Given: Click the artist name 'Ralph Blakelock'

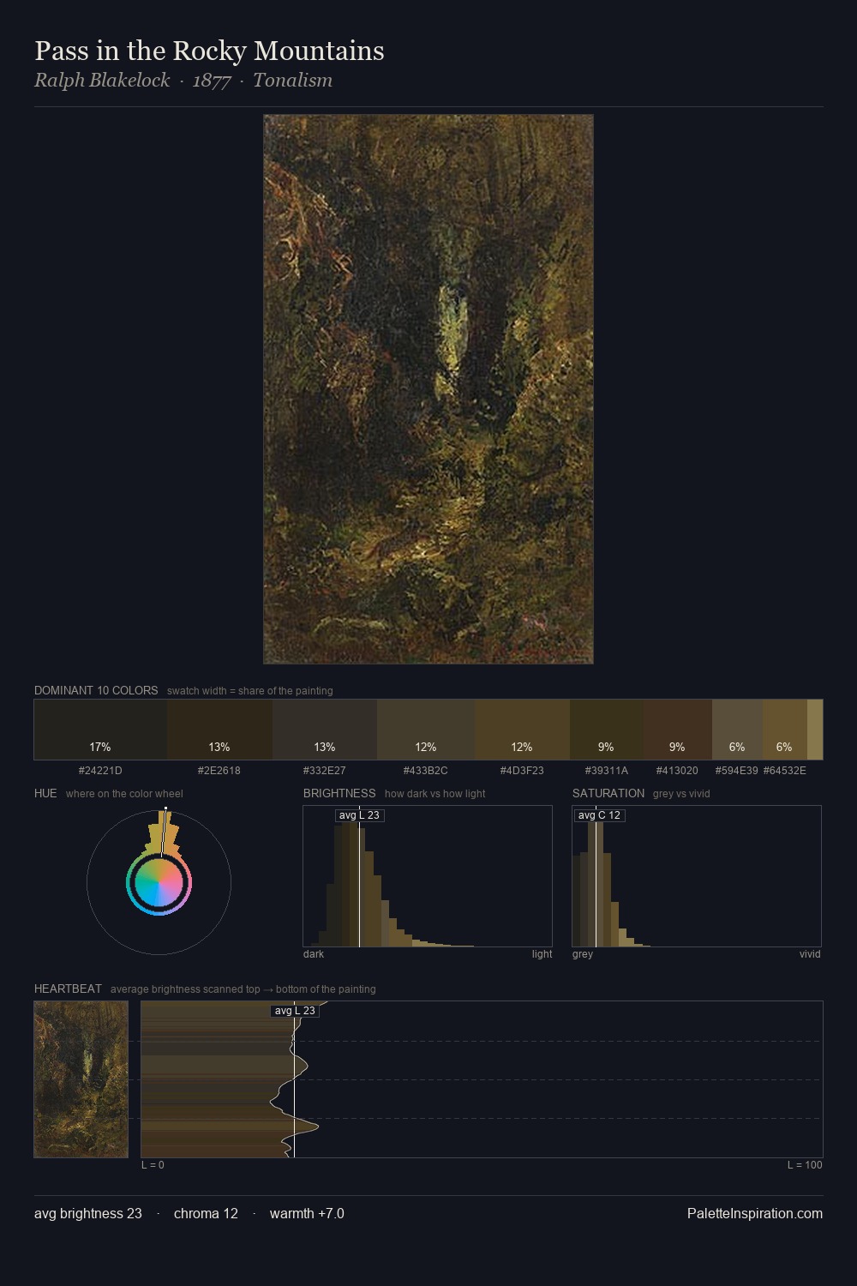Looking at the screenshot, I should (x=102, y=81).
